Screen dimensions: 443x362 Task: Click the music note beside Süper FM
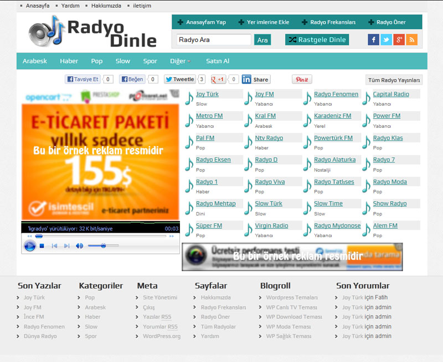coord(189,230)
